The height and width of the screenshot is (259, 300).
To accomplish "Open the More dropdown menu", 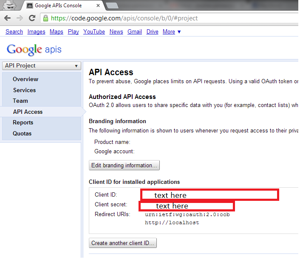I will [172, 32].
